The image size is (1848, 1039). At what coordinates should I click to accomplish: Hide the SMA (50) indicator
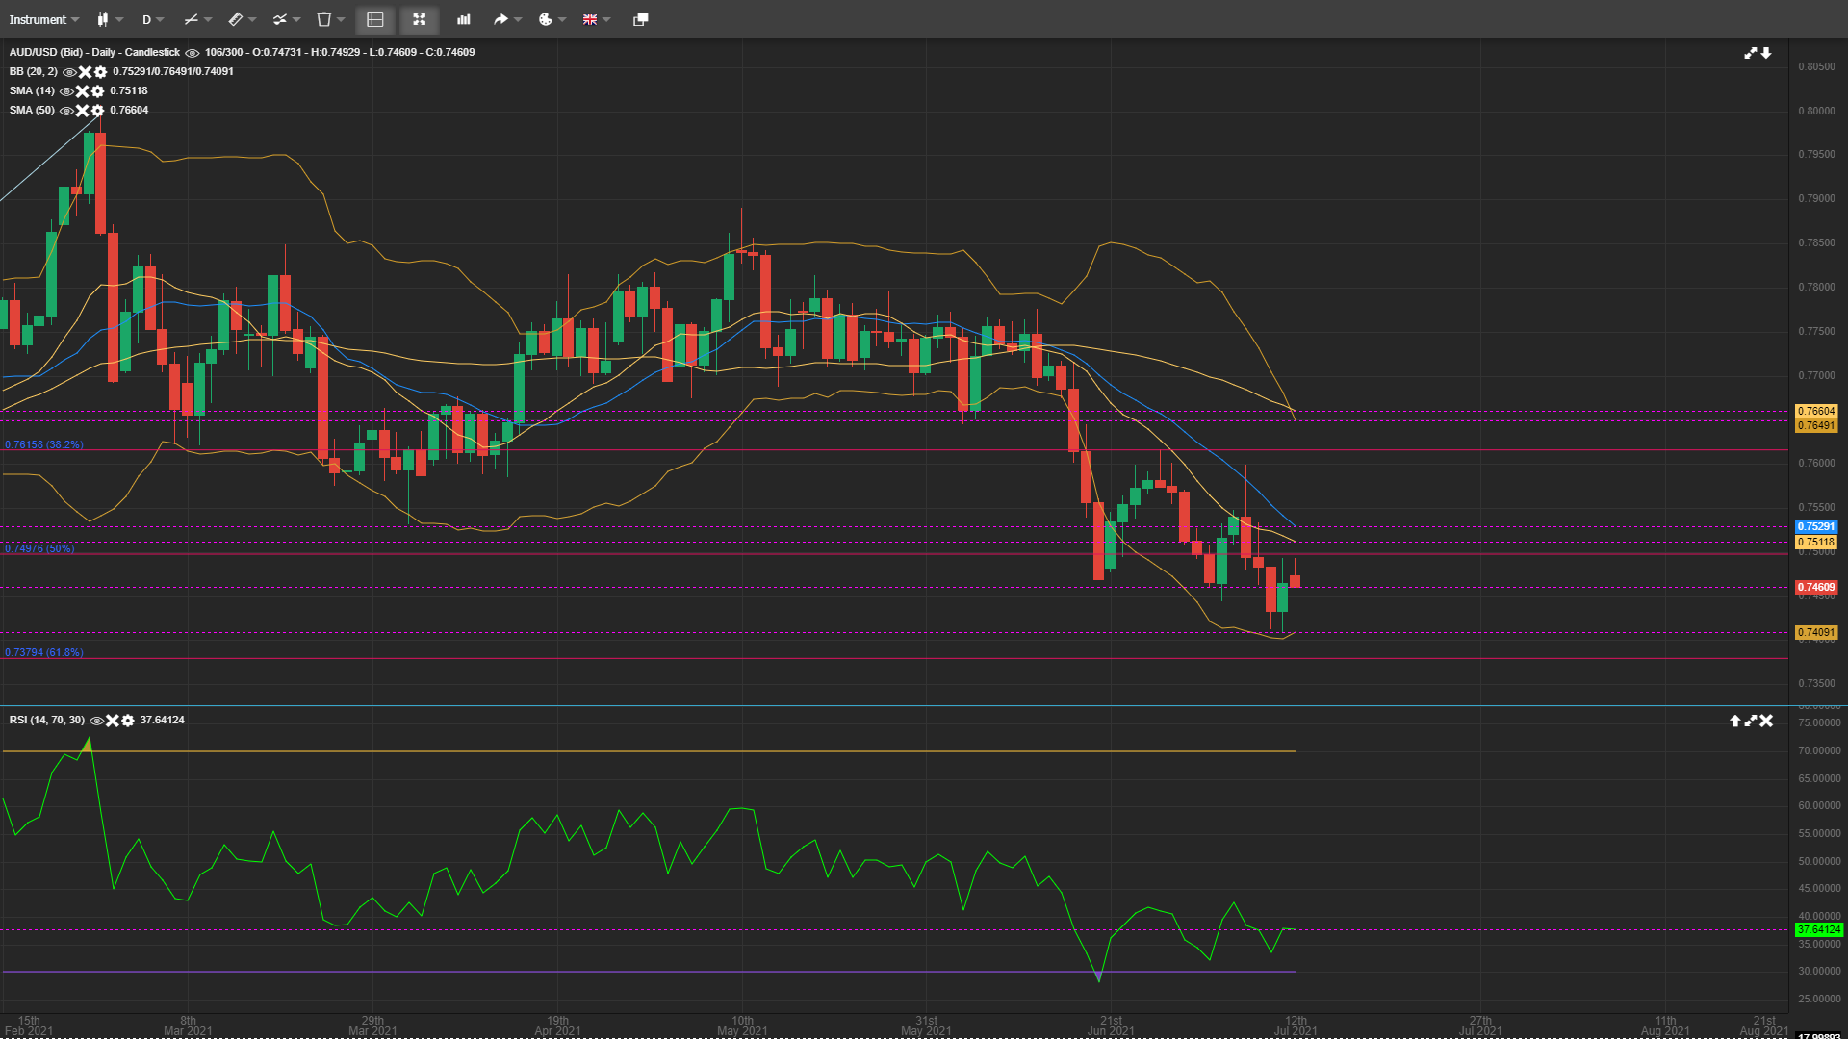(x=66, y=111)
